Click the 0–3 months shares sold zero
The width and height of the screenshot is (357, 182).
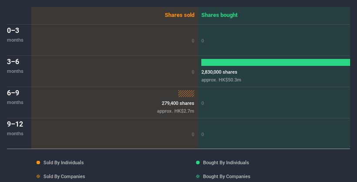(x=193, y=41)
